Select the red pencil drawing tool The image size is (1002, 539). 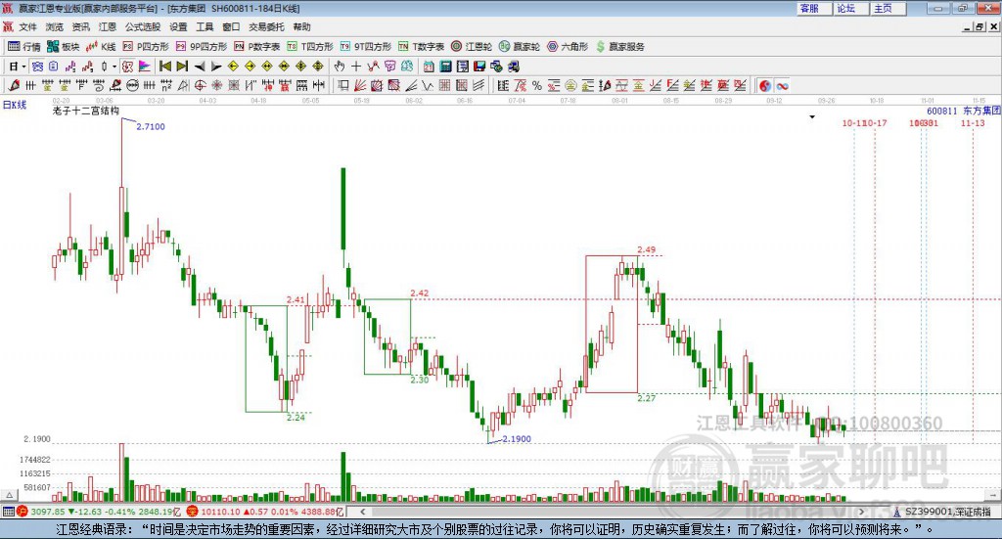(14, 85)
